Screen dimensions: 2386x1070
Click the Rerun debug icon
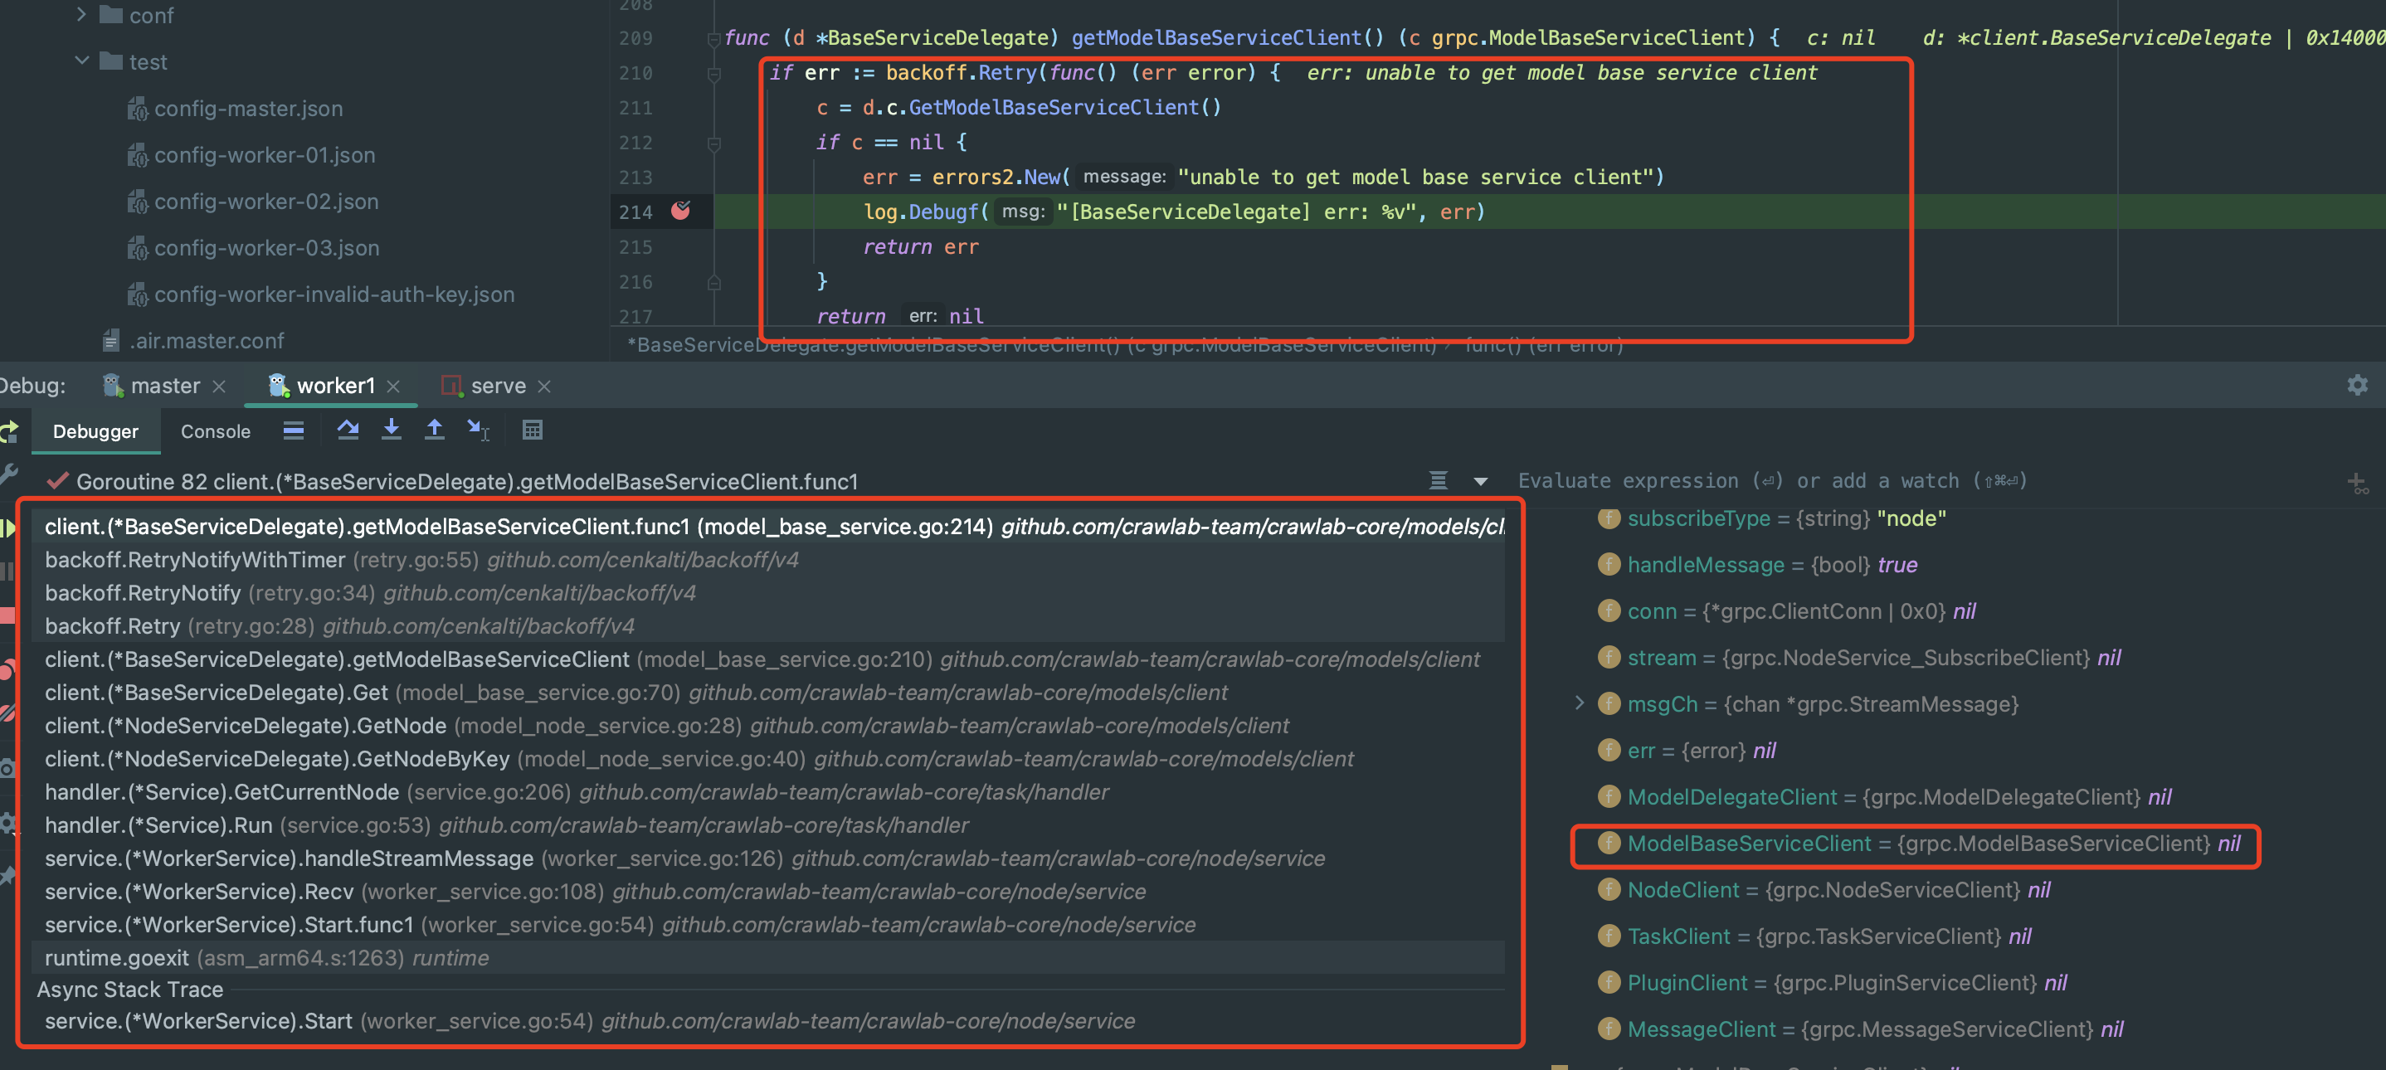pos(9,430)
